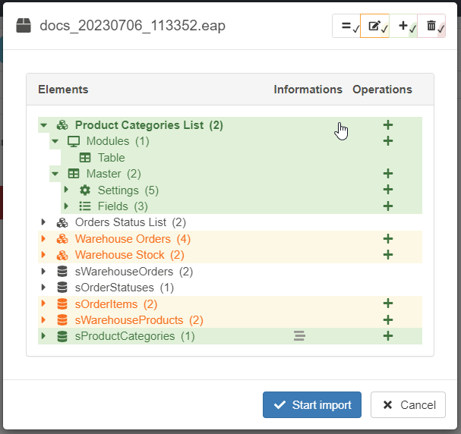461x434 pixels.
Task: Select the Table tree item
Action: [111, 158]
